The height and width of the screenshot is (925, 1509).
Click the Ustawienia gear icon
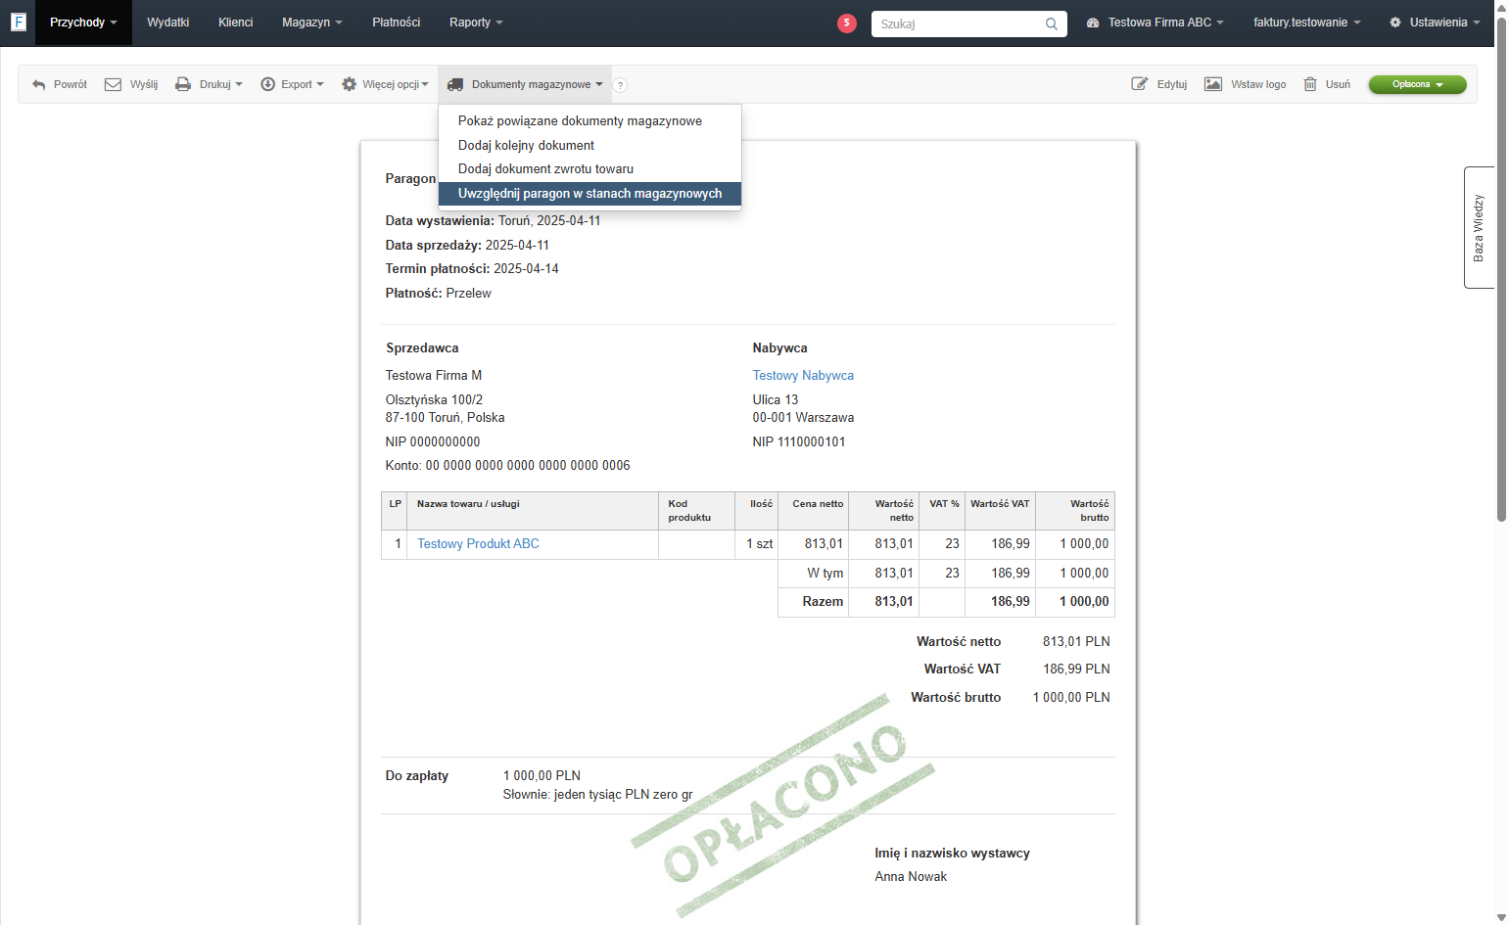point(1395,23)
